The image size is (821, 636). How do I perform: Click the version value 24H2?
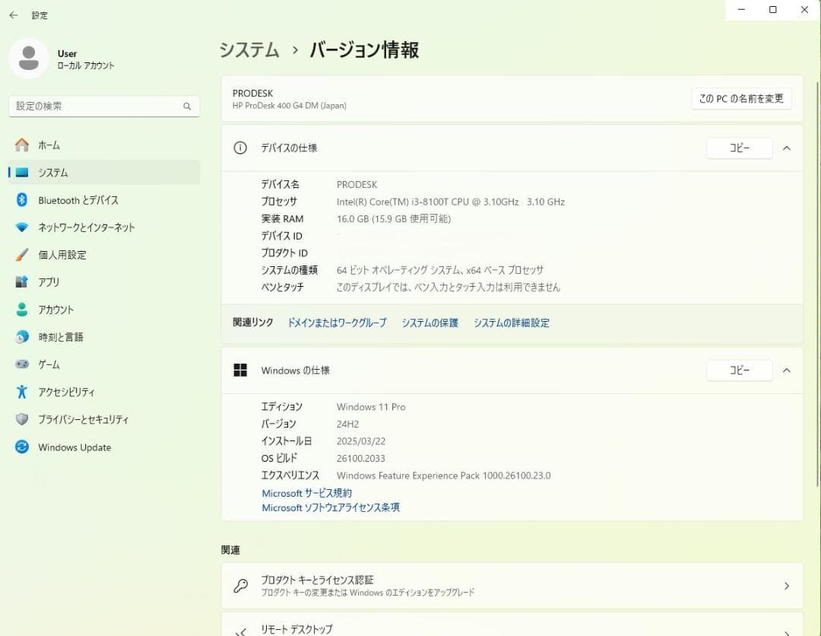point(347,424)
